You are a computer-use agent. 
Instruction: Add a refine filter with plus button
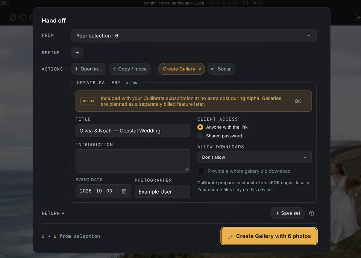point(77,53)
